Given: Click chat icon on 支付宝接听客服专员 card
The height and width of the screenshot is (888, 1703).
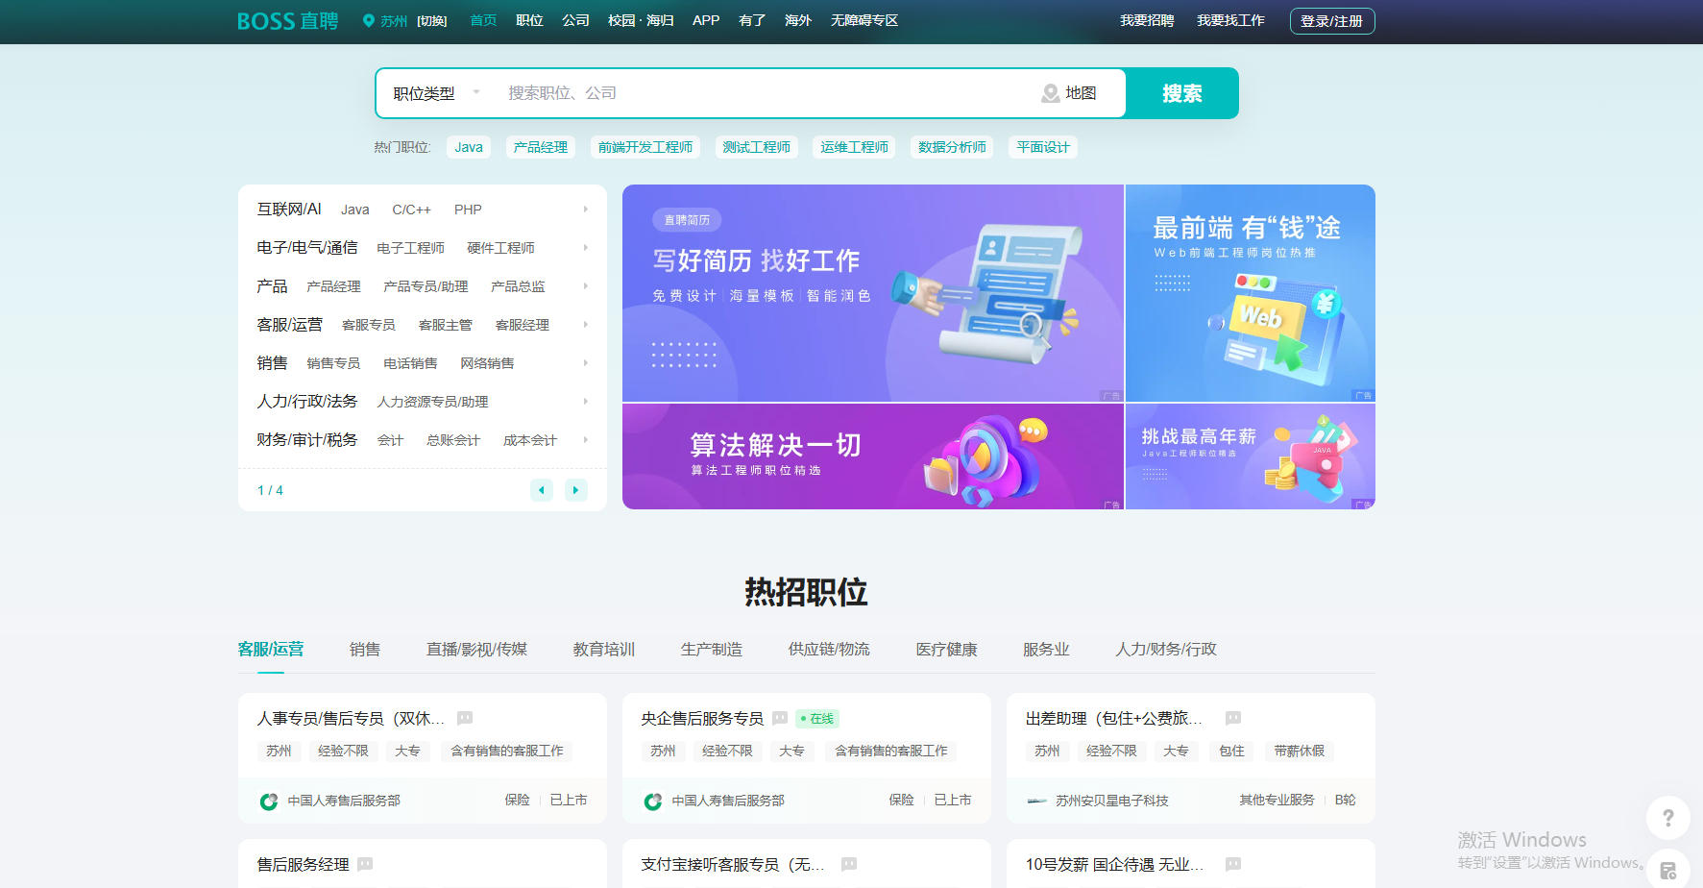Looking at the screenshot, I should (849, 864).
